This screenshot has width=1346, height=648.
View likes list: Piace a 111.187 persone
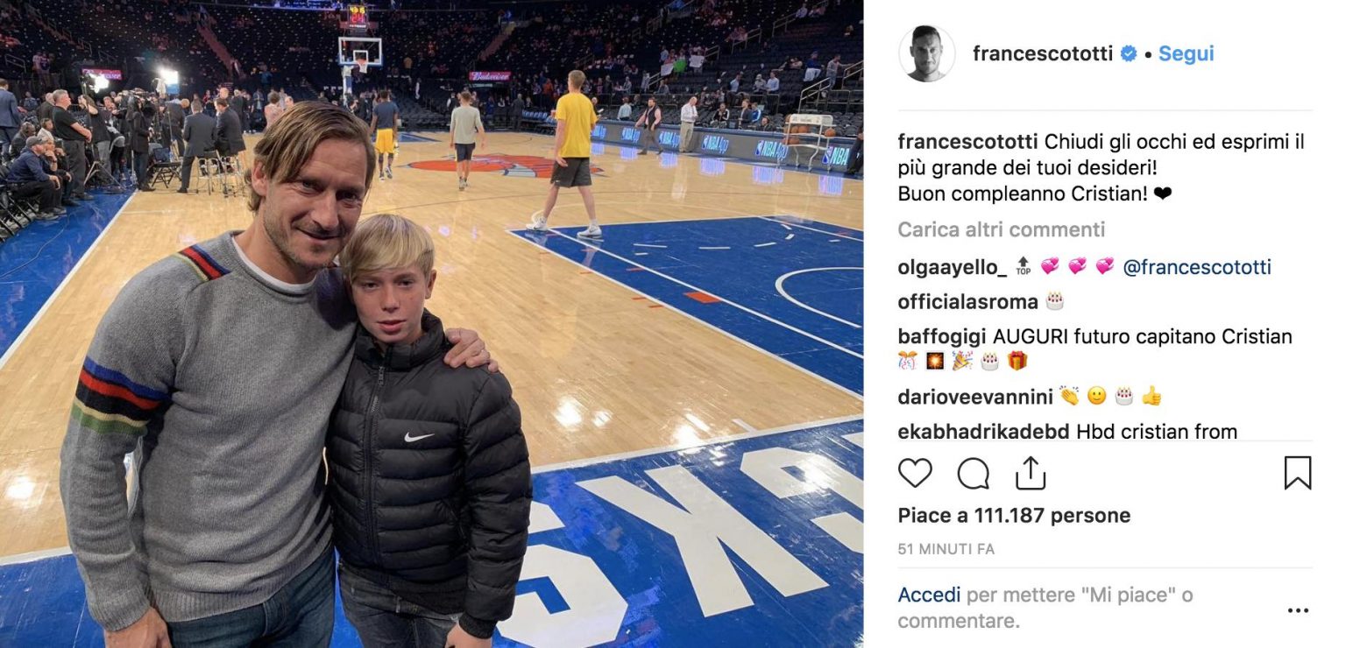(1014, 516)
